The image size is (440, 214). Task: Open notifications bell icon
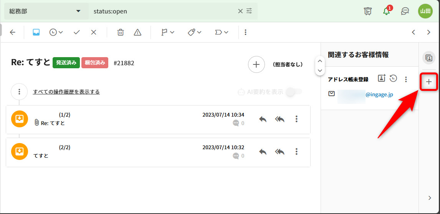pyautogui.click(x=387, y=11)
